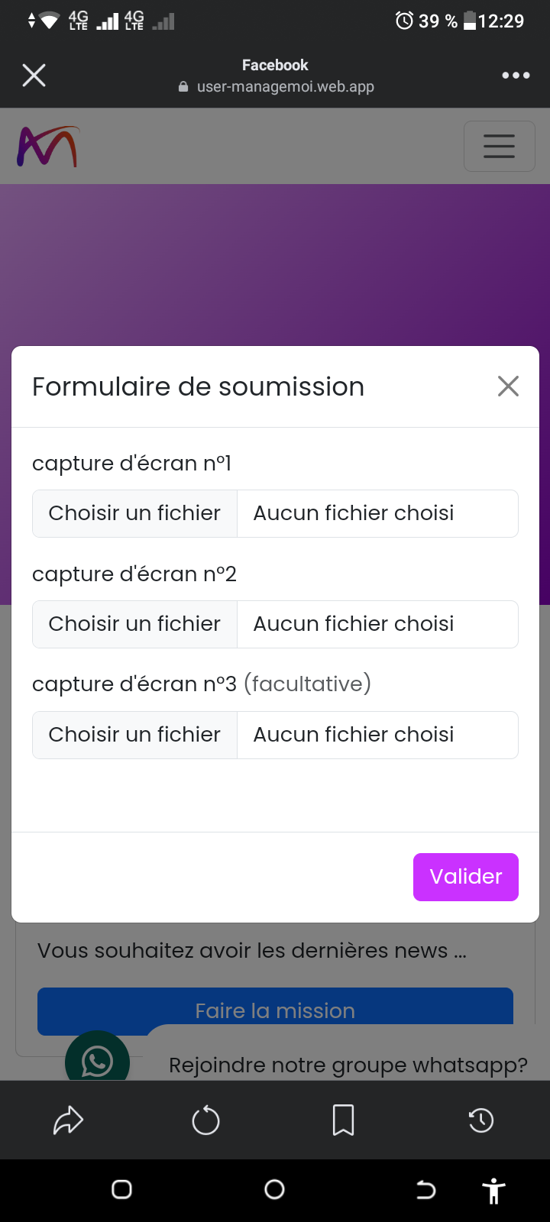Reload the page with refresh icon
The height and width of the screenshot is (1222, 550).
pyautogui.click(x=205, y=1120)
